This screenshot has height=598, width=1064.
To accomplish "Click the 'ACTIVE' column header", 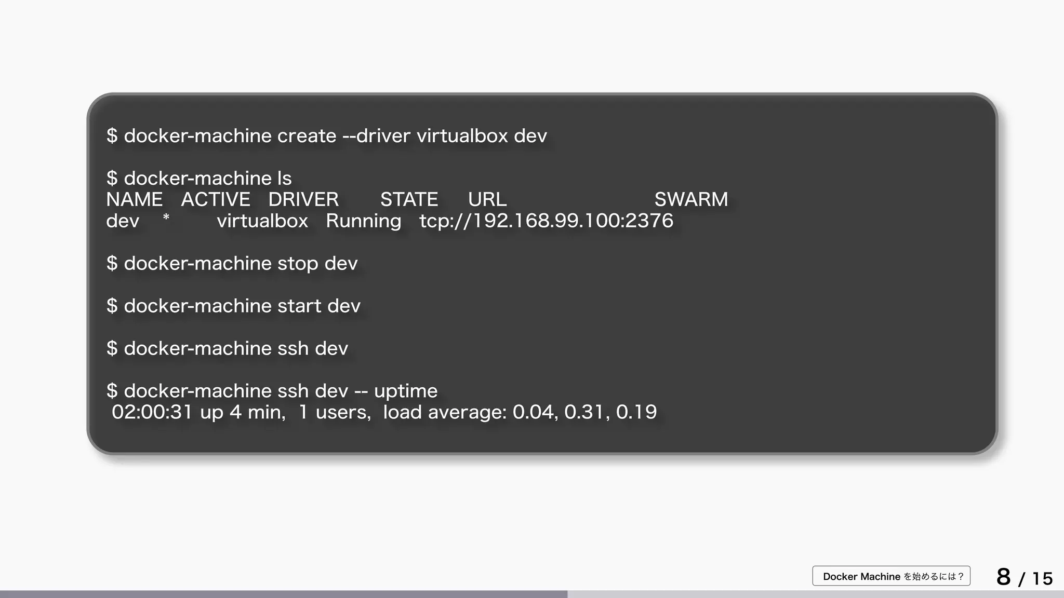I will pyautogui.click(x=215, y=199).
